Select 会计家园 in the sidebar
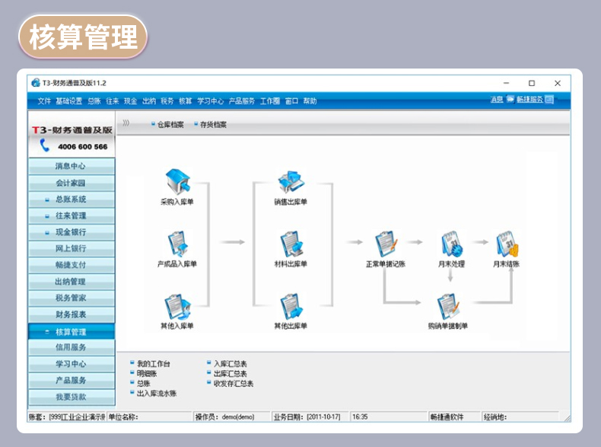The height and width of the screenshot is (447, 601). click(72, 183)
